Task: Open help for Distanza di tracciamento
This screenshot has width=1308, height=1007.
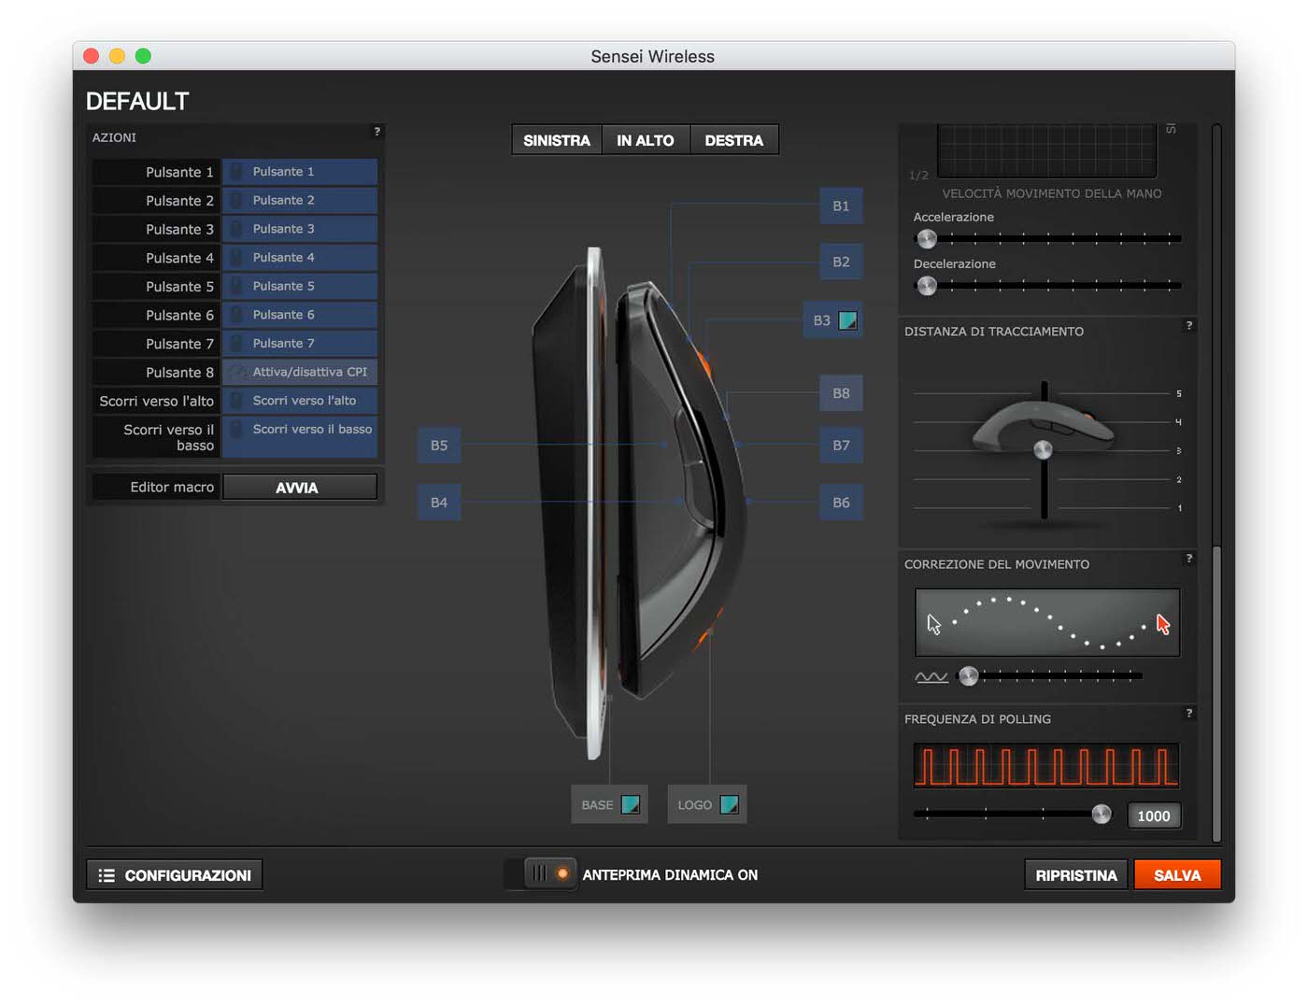Action: click(1188, 326)
